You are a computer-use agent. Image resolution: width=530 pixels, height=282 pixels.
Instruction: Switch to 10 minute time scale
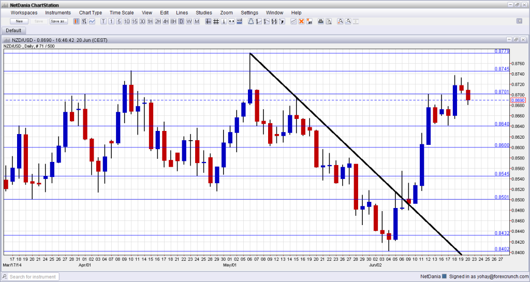pos(127,21)
